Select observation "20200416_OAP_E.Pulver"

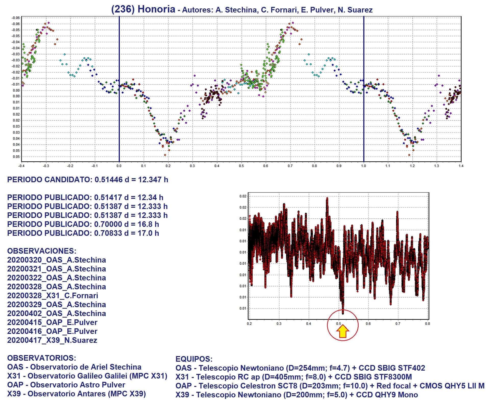[x=52, y=331]
